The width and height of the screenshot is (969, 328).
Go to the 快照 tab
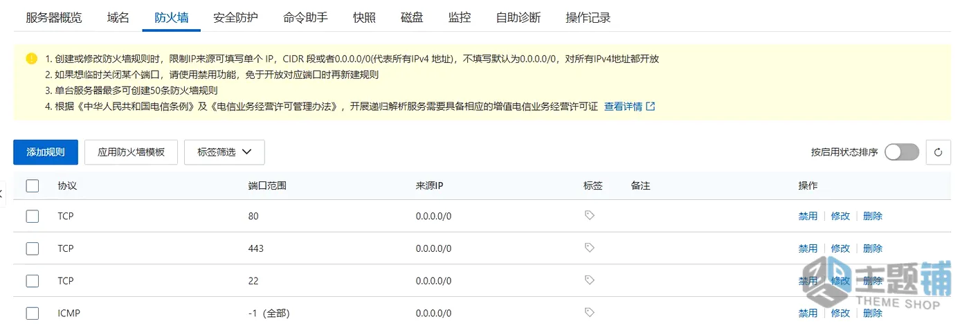[365, 18]
